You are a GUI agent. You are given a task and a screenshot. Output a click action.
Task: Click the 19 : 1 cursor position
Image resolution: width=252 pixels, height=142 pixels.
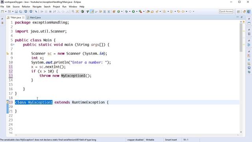click(x=185, y=140)
